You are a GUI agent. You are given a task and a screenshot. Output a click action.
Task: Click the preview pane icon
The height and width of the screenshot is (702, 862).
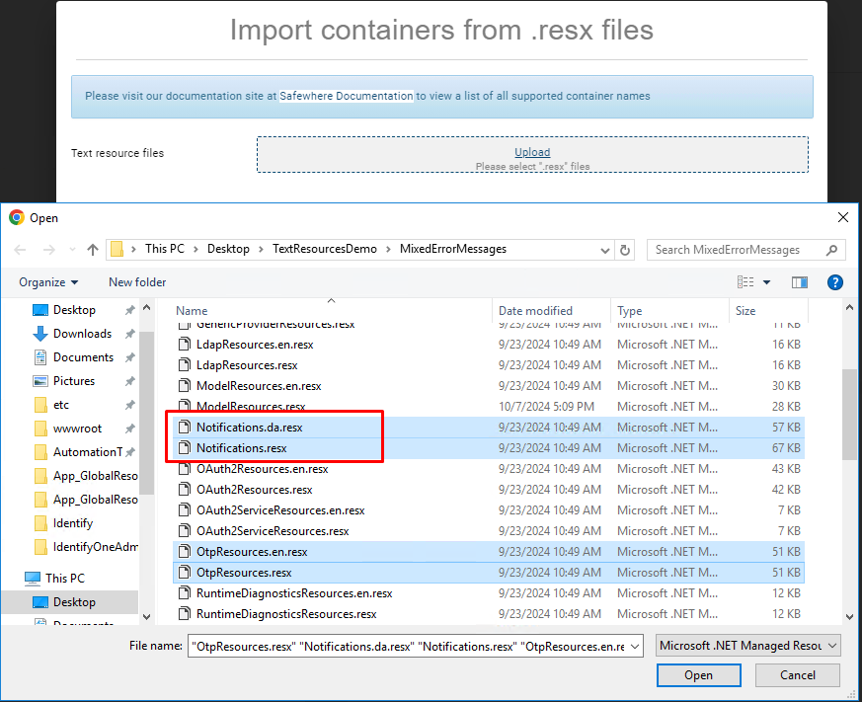[x=799, y=281]
